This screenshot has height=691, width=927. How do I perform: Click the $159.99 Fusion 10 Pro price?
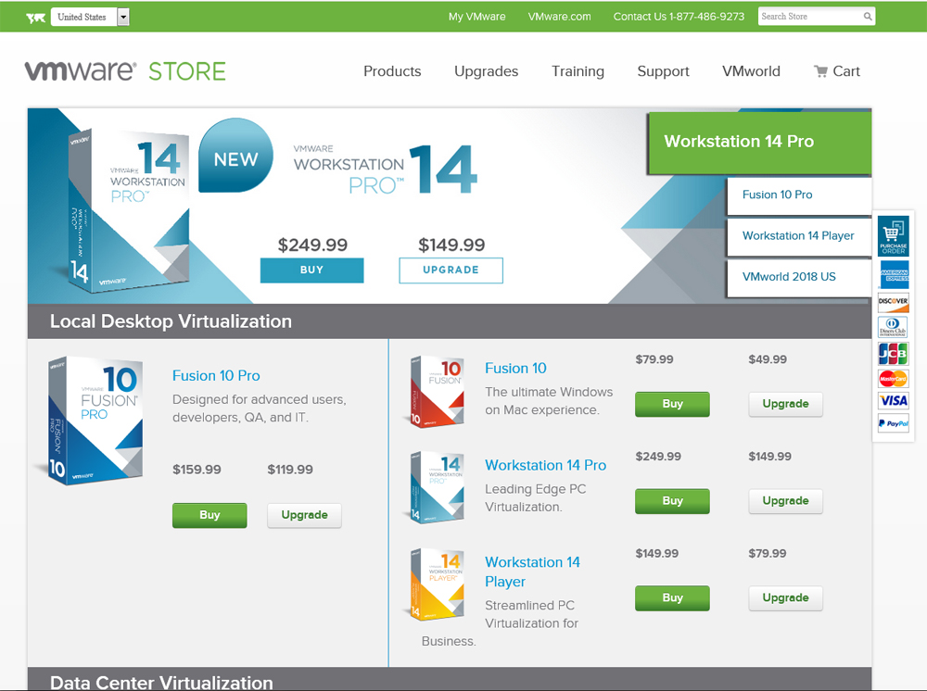[x=197, y=470]
